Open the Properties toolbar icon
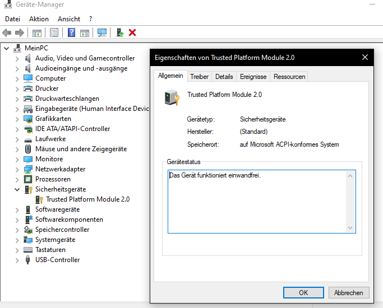 pos(54,32)
